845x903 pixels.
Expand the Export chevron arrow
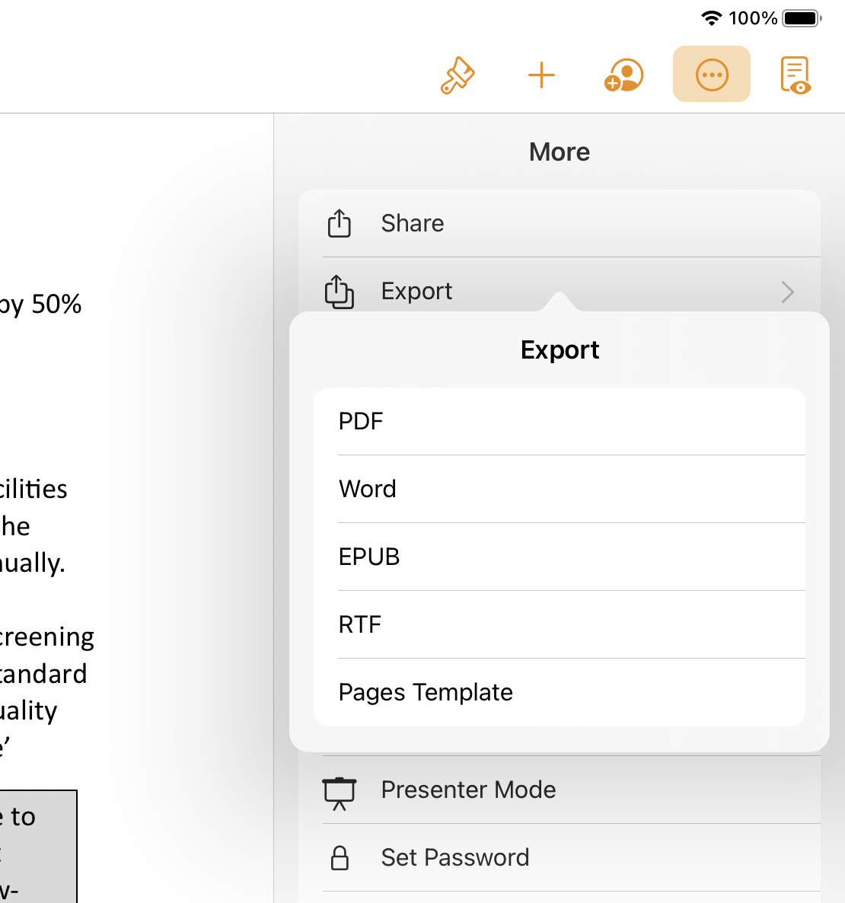coord(788,292)
